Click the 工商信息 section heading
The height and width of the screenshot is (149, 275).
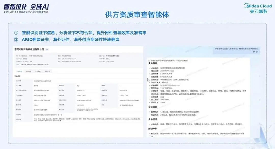[x=17, y=76]
